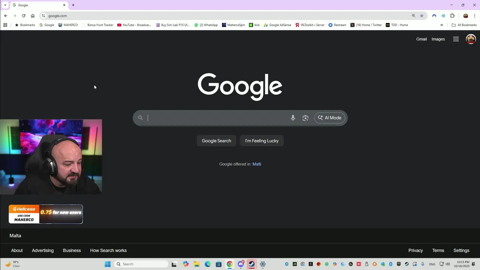The height and width of the screenshot is (270, 480).
Task: Open the weather widget showing 18°C
Action: coord(12,264)
